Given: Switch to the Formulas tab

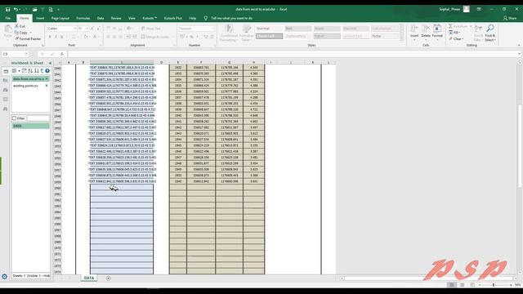Looking at the screenshot, I should point(83,18).
